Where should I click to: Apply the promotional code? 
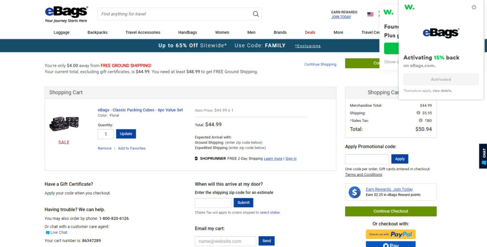[400, 159]
